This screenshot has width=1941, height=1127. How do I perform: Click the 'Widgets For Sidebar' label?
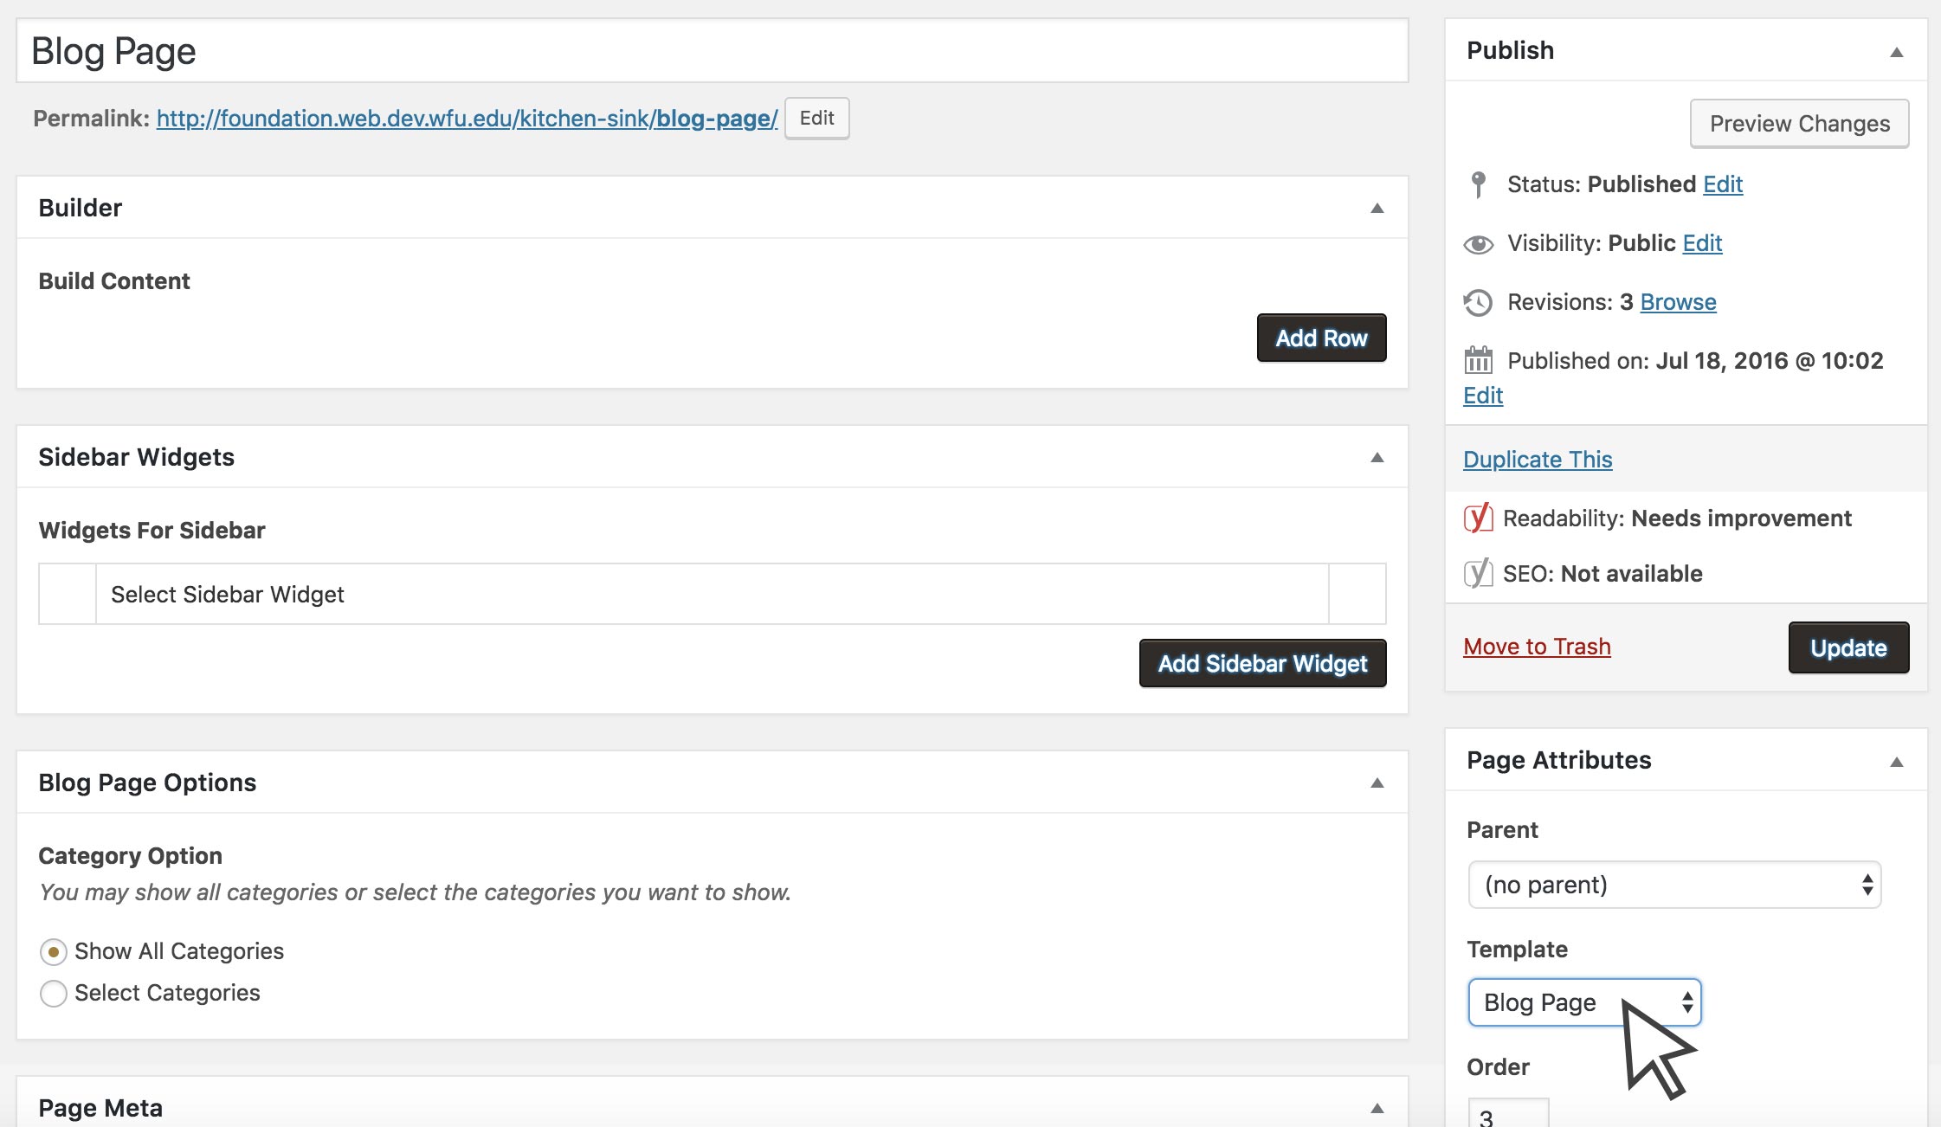coord(152,531)
